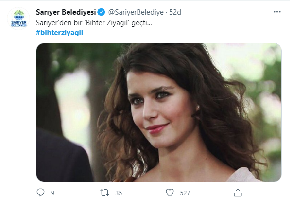This screenshot has height=200, width=293.
Task: Retweet the Sarıyer Belediyesi tweet
Action: click(104, 192)
